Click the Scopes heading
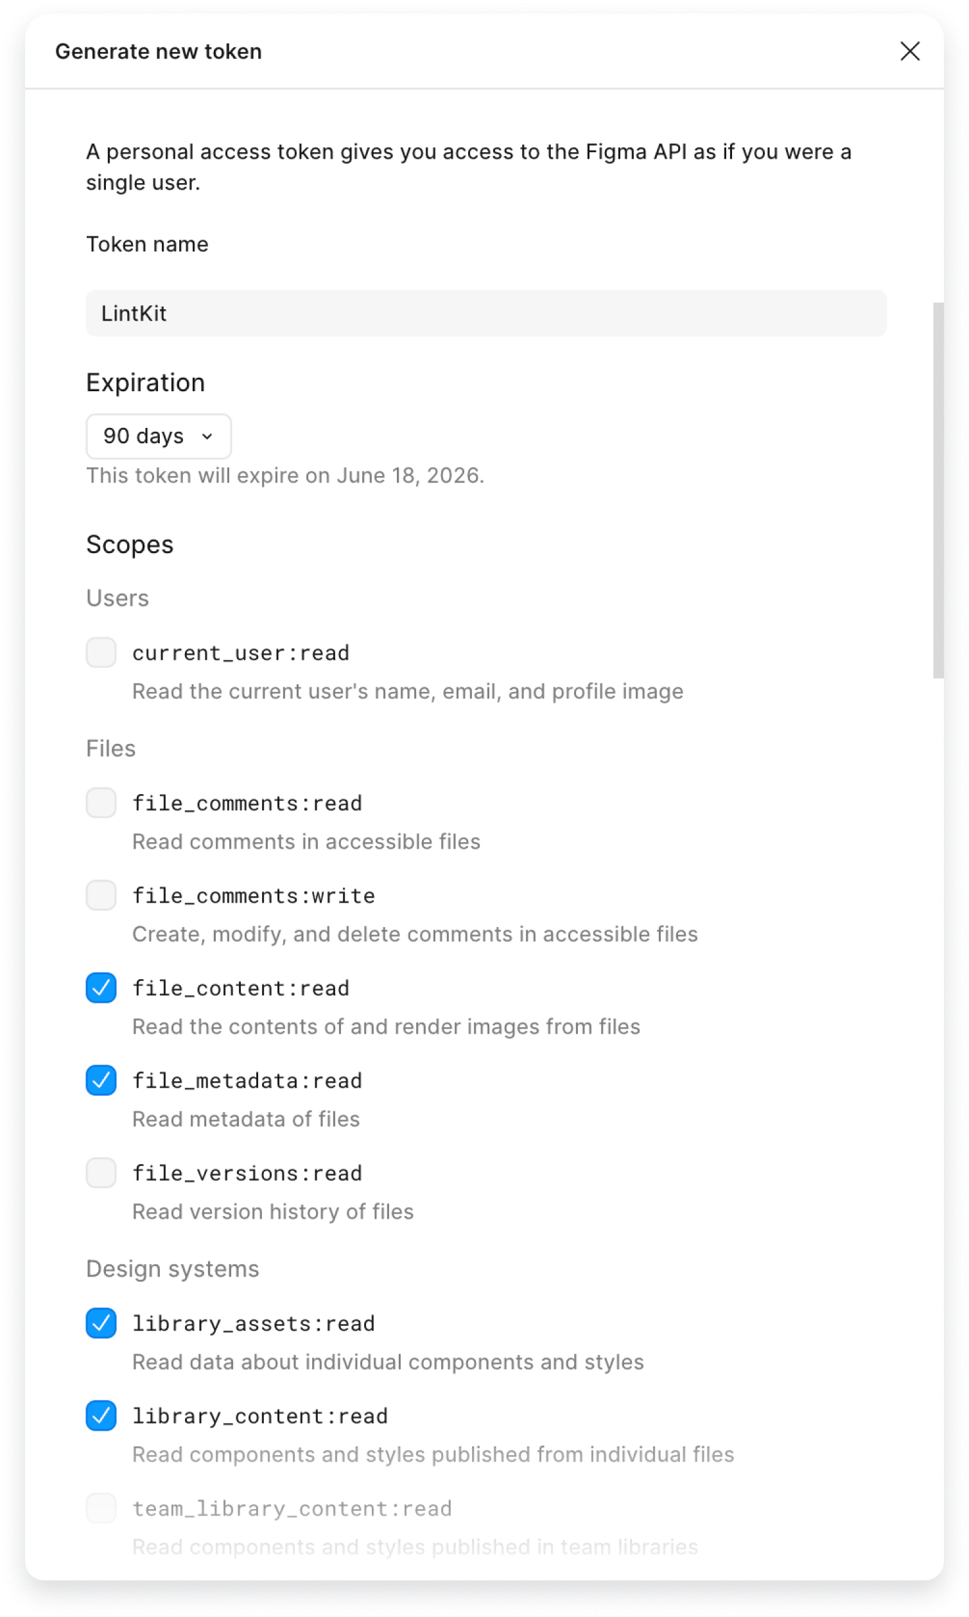Screen dimensions: 969x1617 pos(130,543)
